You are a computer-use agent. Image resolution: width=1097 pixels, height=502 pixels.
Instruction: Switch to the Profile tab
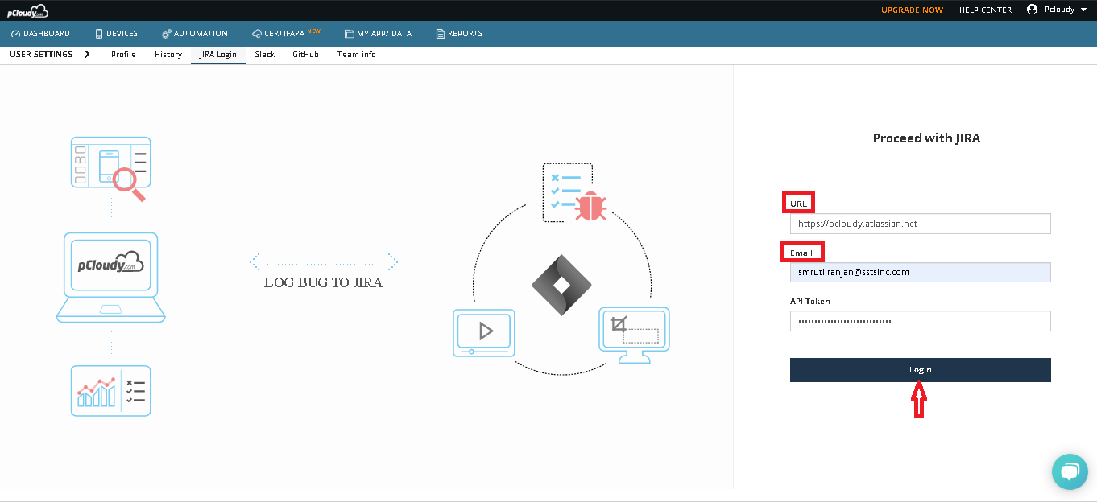click(123, 55)
